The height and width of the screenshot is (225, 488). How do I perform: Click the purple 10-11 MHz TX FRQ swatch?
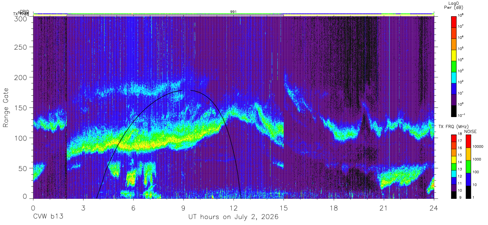(x=454, y=187)
